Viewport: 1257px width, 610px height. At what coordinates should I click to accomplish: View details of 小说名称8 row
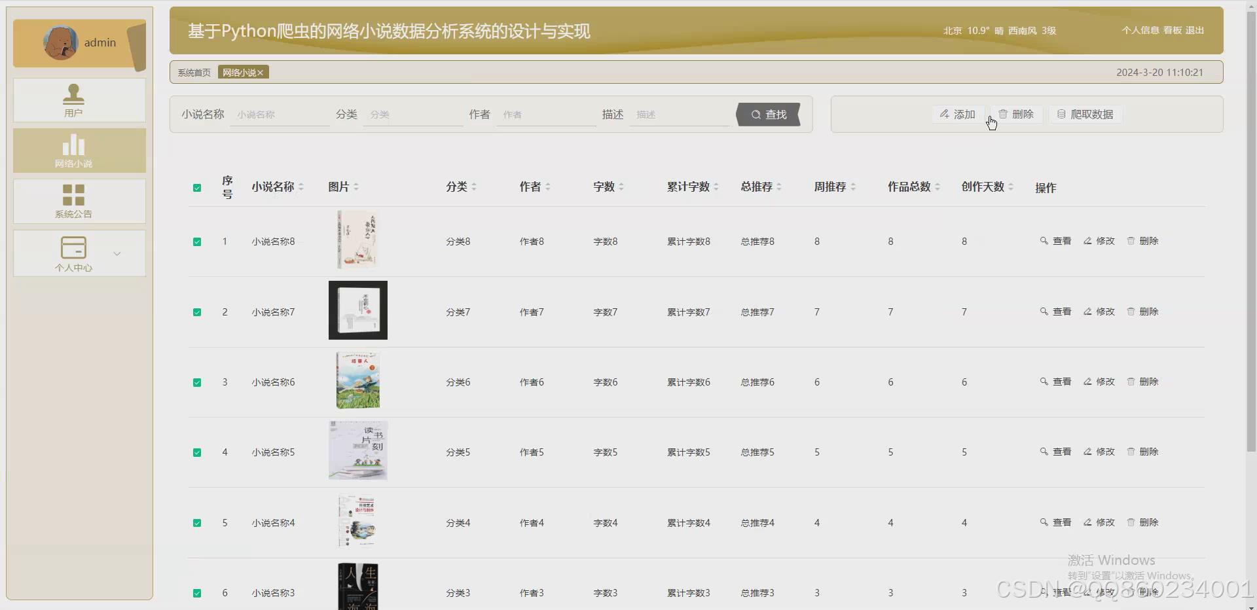(1055, 241)
